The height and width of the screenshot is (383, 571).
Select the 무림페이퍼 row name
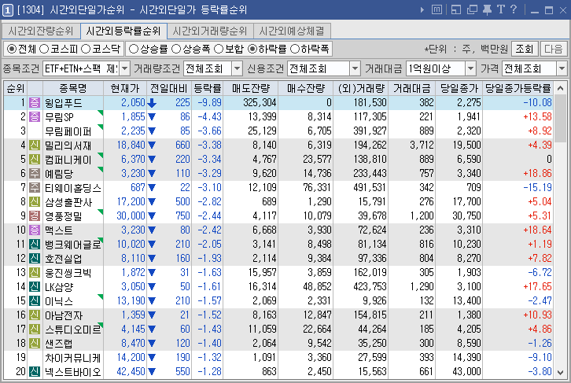pos(68,131)
